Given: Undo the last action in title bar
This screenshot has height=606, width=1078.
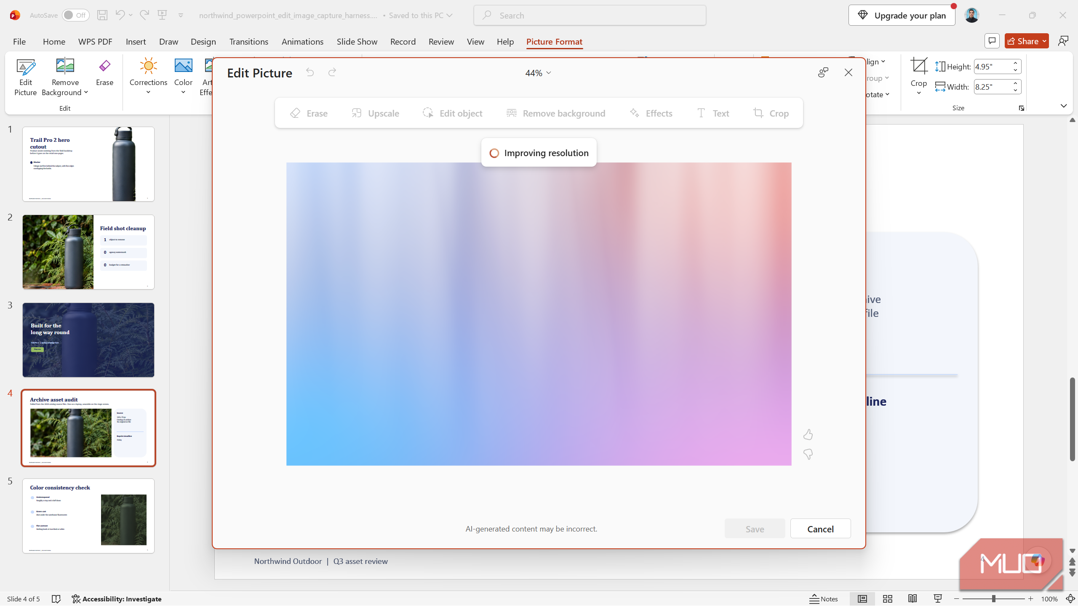Looking at the screenshot, I should 120,15.
